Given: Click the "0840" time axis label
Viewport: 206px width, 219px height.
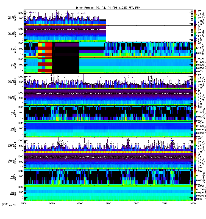Looking at the screenshot, I should click(x=80, y=203).
